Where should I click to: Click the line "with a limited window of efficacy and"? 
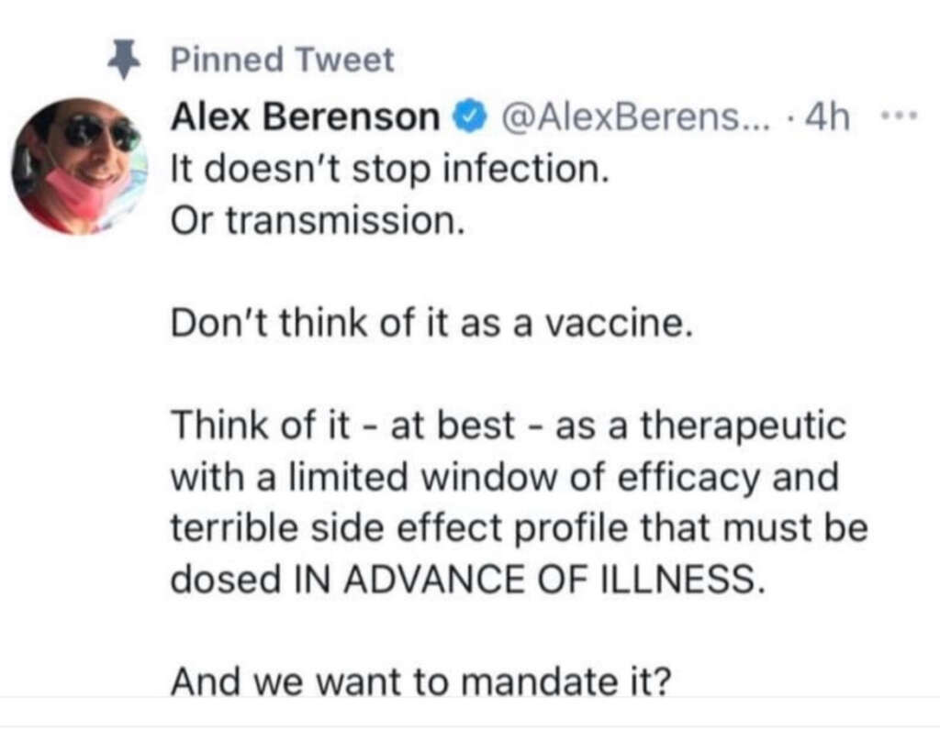506,479
